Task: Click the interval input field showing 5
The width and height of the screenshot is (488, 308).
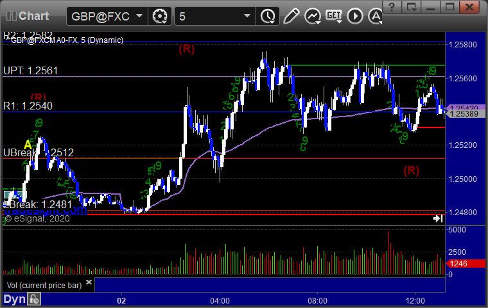Action: pos(209,16)
